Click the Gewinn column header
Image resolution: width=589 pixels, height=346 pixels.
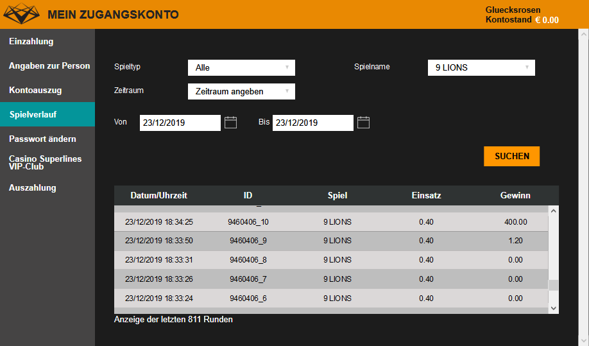click(515, 195)
